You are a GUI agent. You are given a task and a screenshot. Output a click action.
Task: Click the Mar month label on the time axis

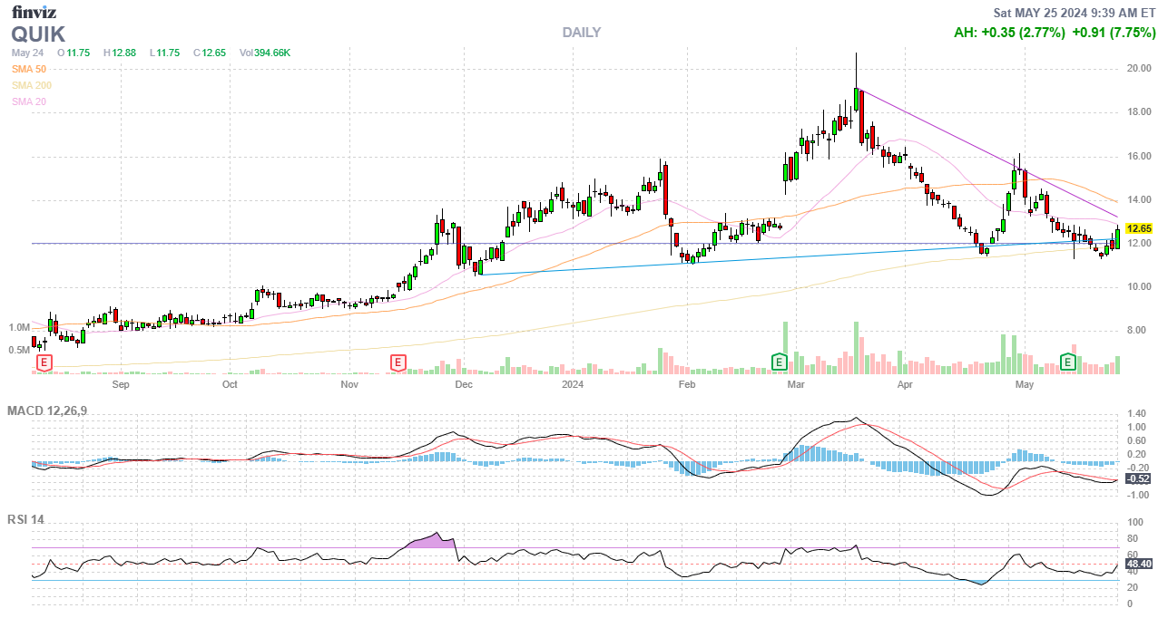point(797,384)
